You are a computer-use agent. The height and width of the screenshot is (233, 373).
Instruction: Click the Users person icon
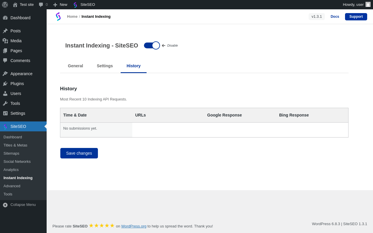(x=5, y=93)
